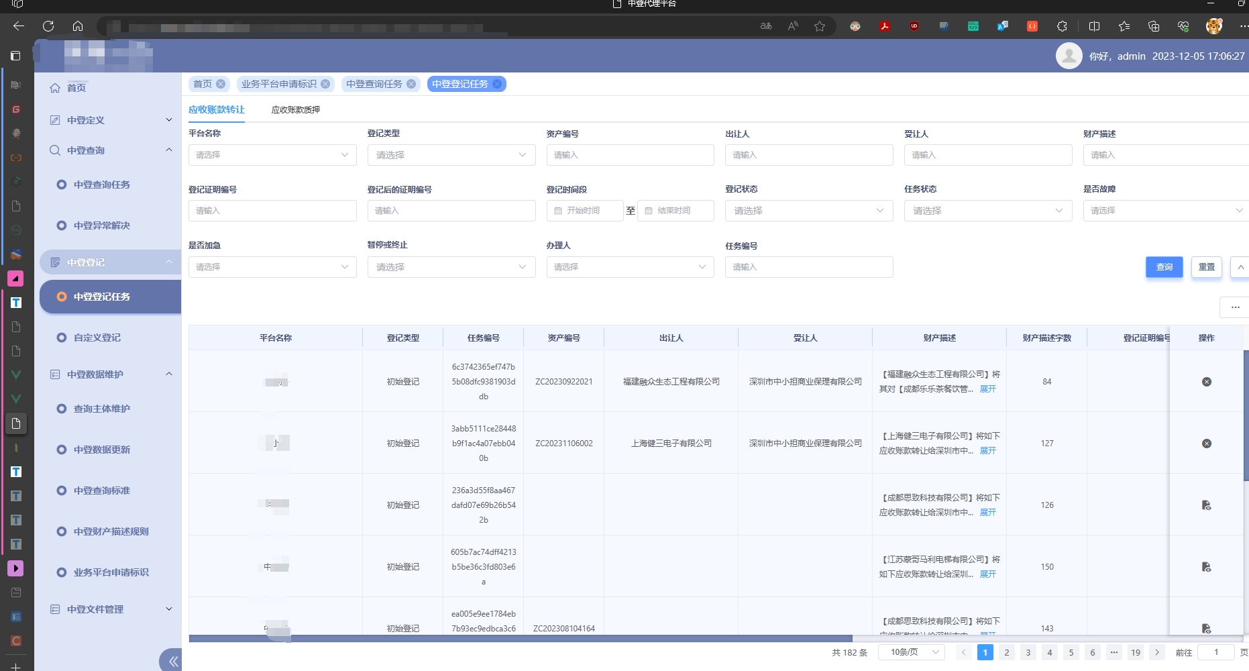The image size is (1249, 671).
Task: Close the 业务平台申请标识 tab tag
Action: [325, 84]
